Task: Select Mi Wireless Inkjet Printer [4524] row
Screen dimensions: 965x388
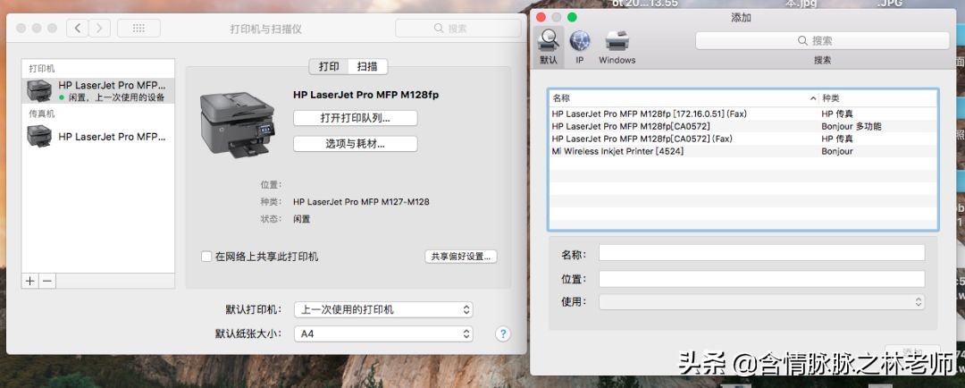Action: [x=743, y=151]
